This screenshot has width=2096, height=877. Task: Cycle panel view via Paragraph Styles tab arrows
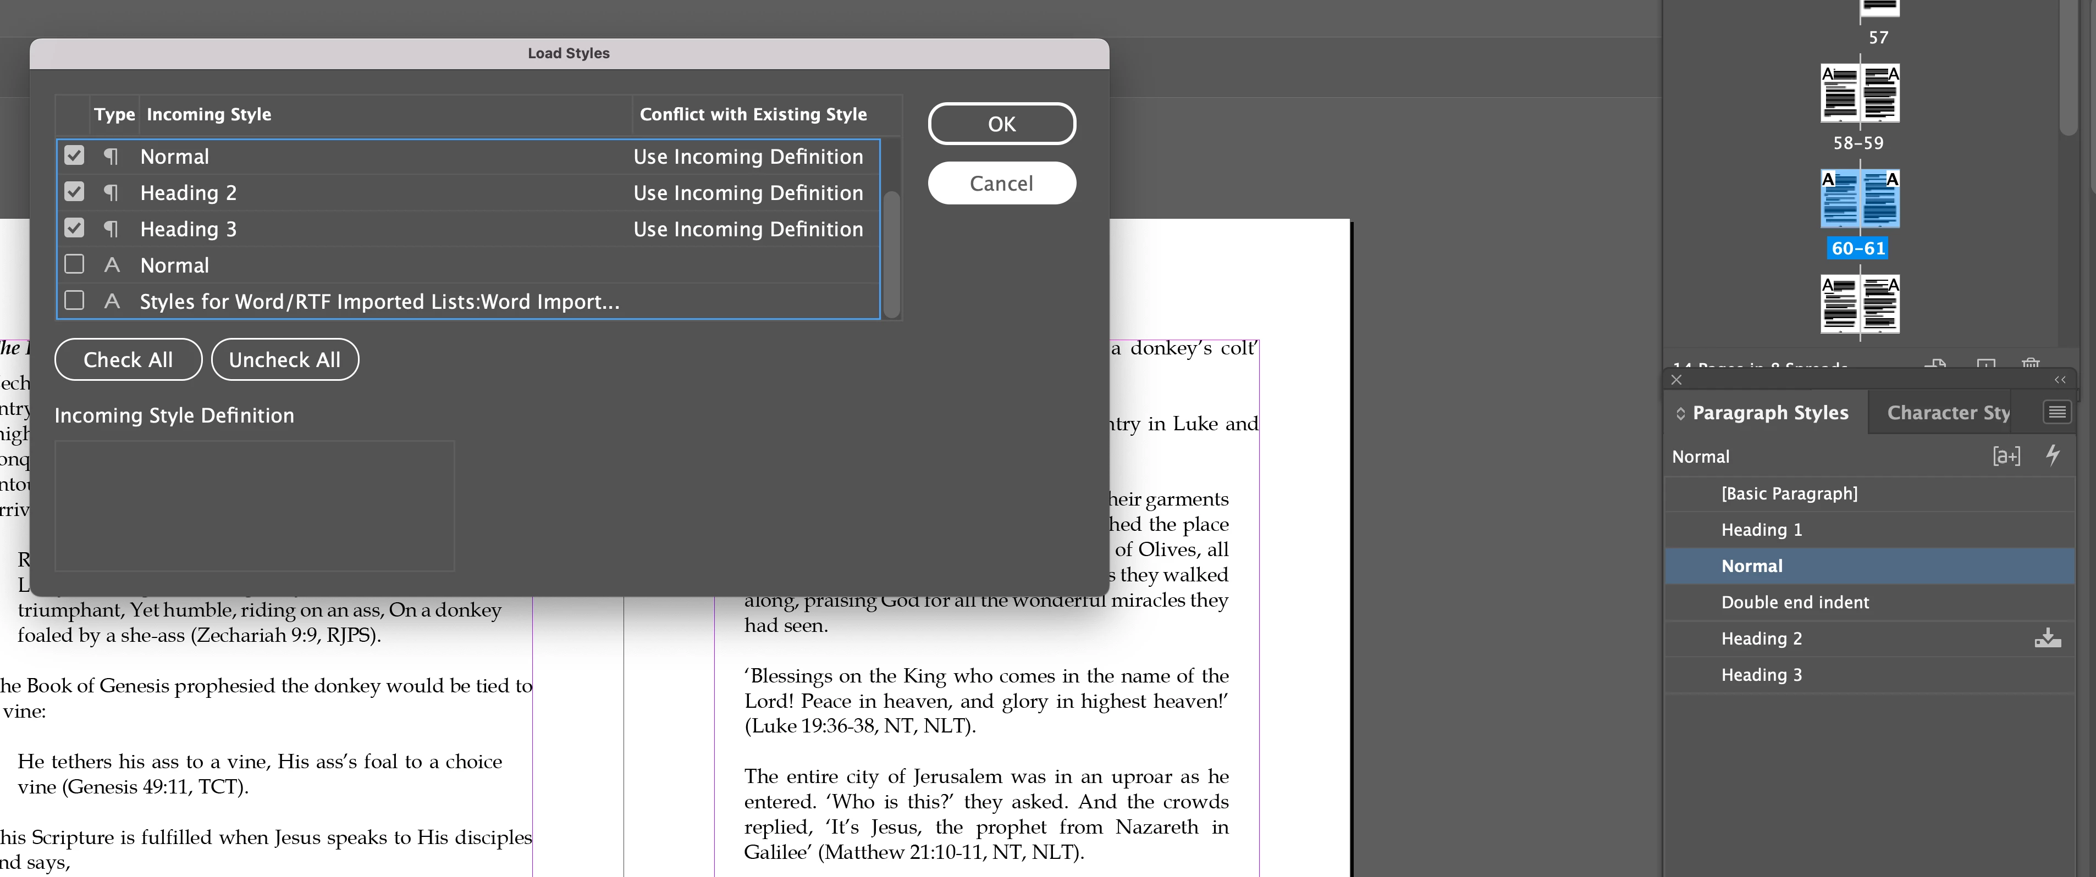(x=1680, y=414)
